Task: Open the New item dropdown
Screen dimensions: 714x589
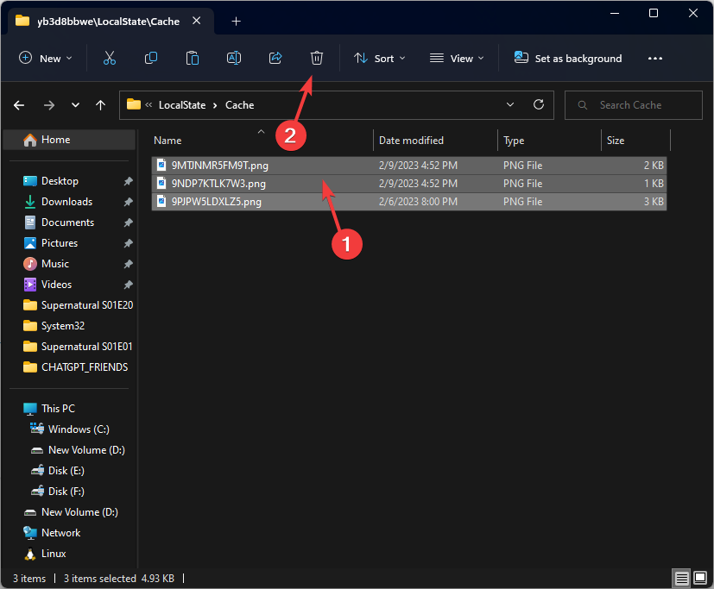Action: [46, 58]
